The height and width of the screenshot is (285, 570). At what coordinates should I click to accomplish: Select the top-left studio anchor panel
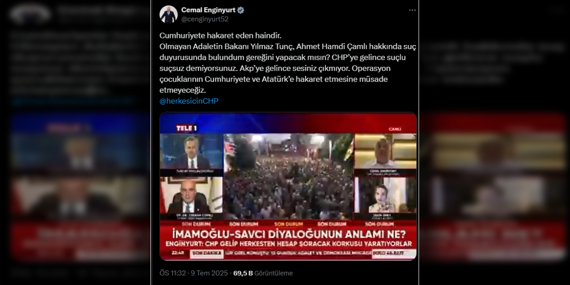point(191,154)
